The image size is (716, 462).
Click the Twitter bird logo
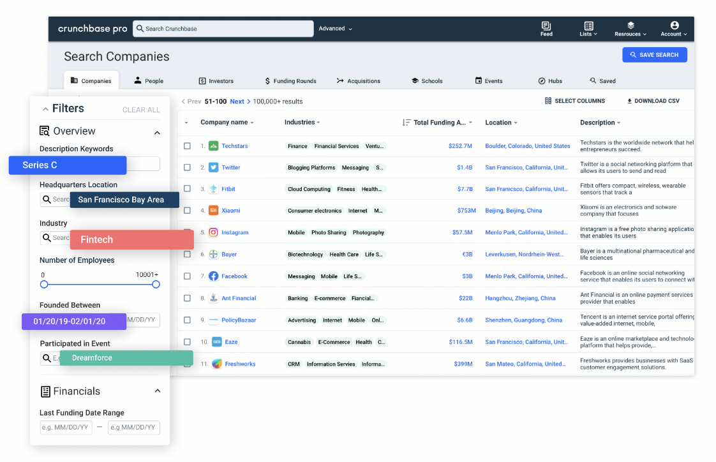pos(213,168)
